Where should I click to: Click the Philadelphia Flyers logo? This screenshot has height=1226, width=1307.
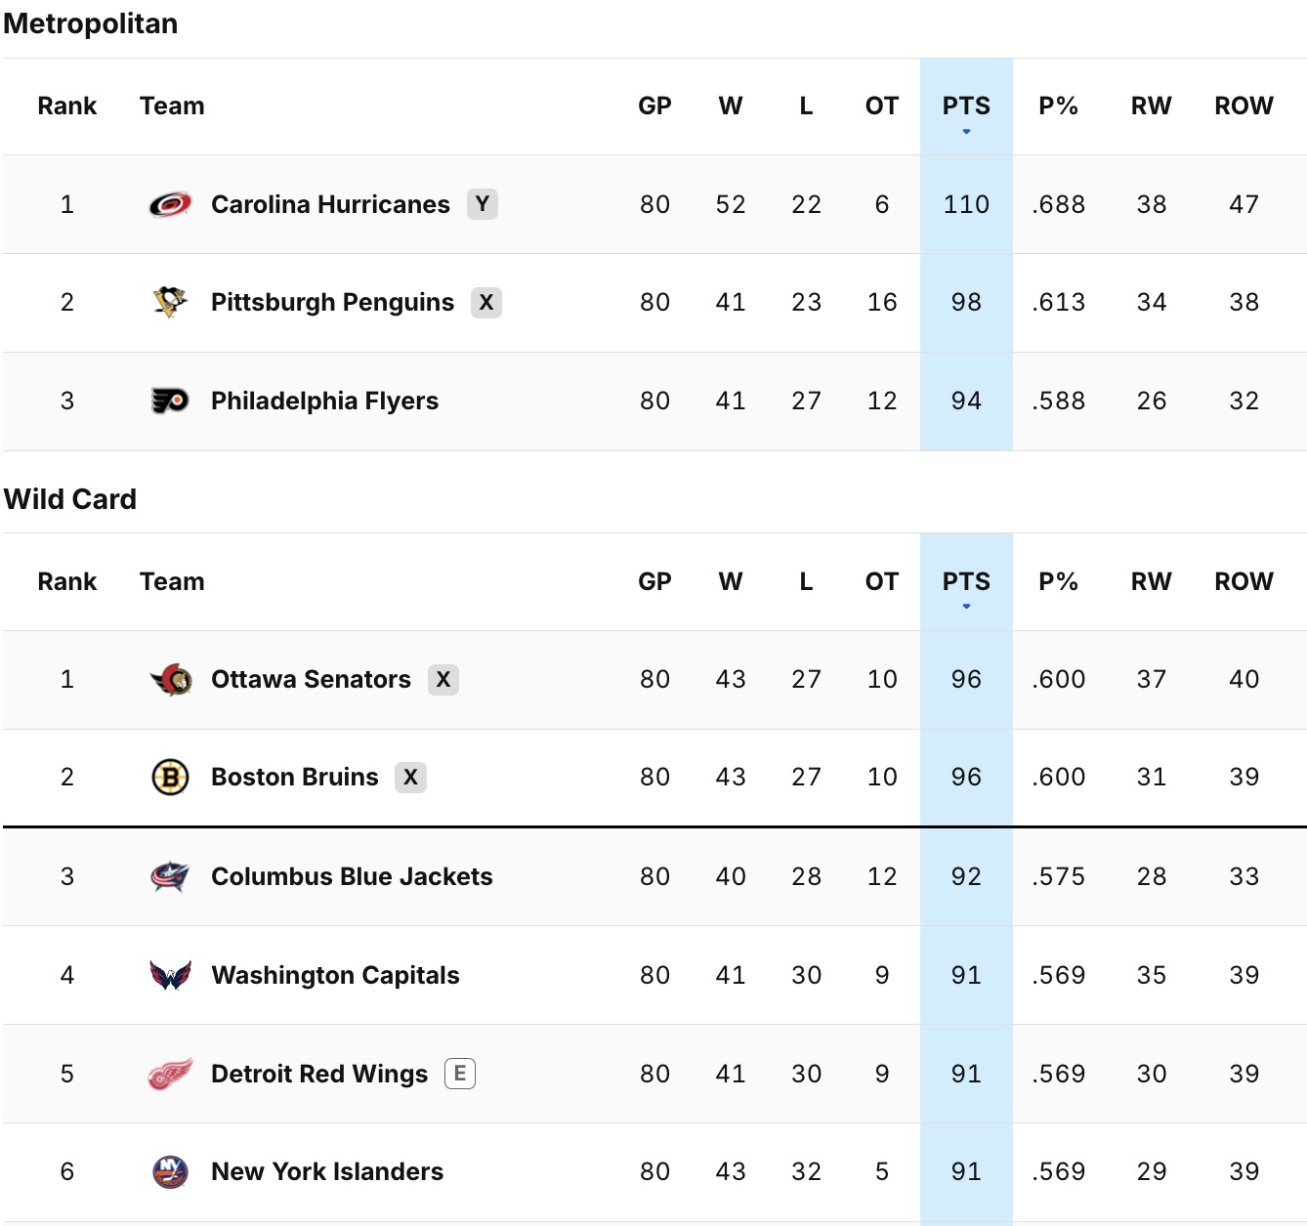pos(170,401)
